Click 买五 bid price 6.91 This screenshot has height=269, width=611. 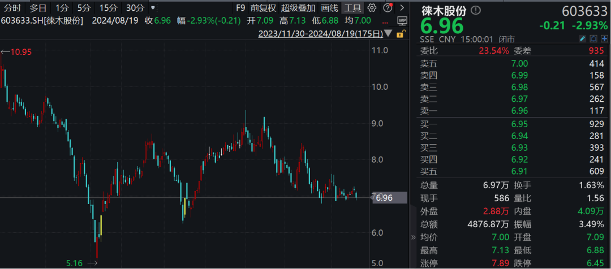(520, 171)
